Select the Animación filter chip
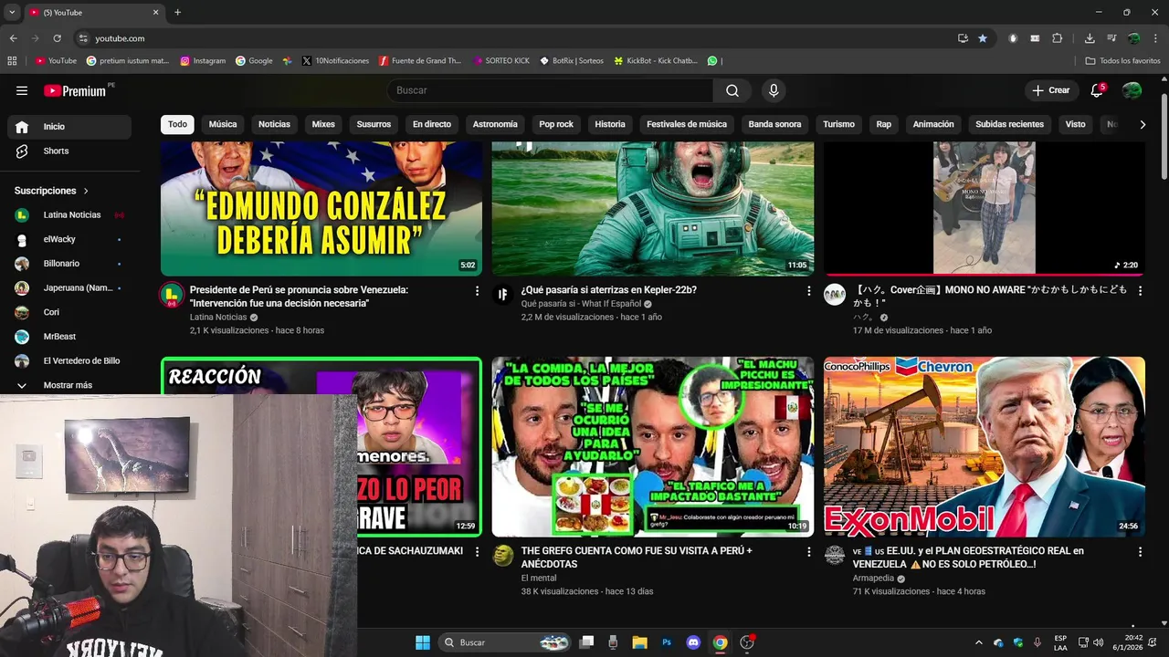The height and width of the screenshot is (657, 1169). pos(933,124)
